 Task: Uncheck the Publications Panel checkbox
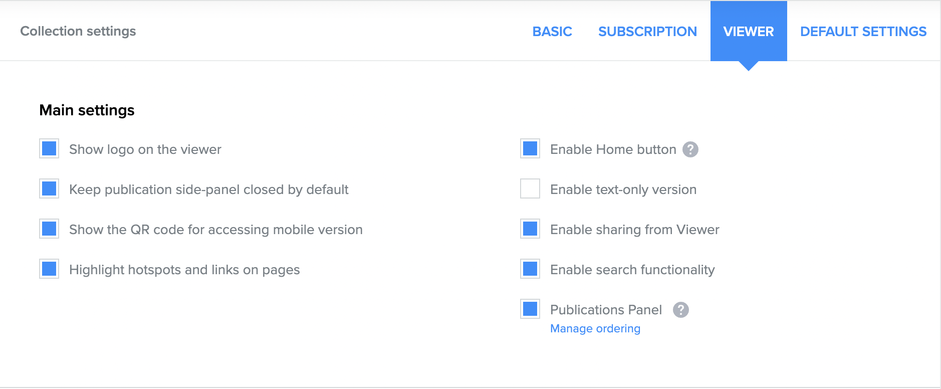point(530,309)
